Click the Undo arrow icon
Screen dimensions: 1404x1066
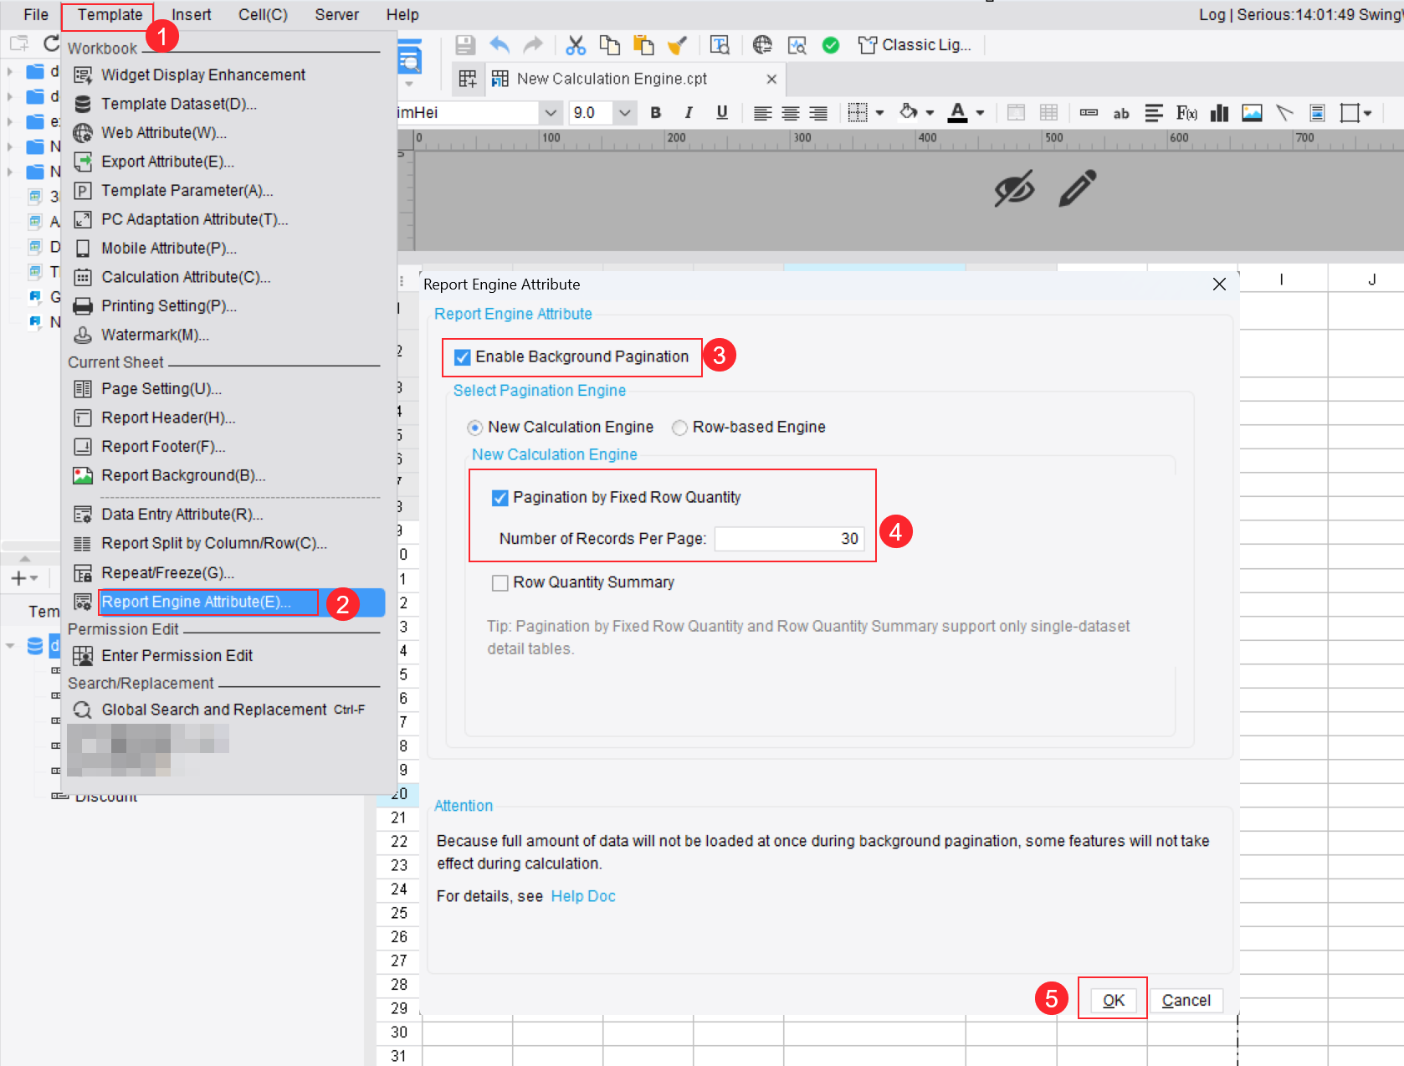[x=500, y=45]
